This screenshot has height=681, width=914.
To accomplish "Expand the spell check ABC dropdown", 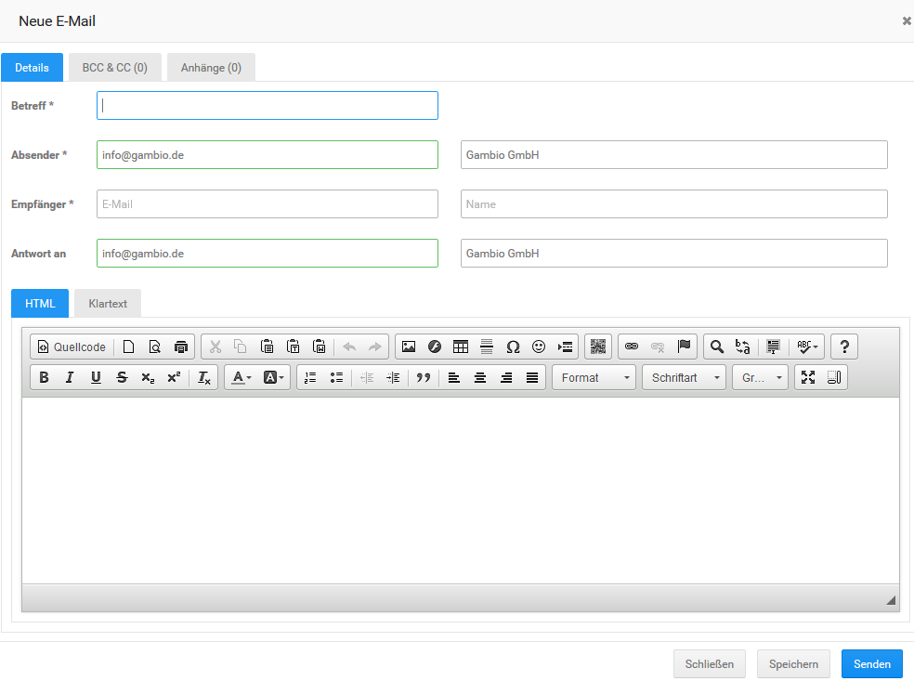I will pos(808,347).
